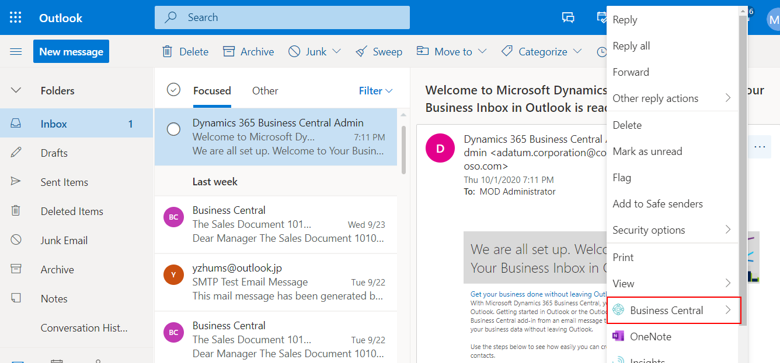
Task: Switch to the Other inbox tab
Action: click(x=265, y=90)
